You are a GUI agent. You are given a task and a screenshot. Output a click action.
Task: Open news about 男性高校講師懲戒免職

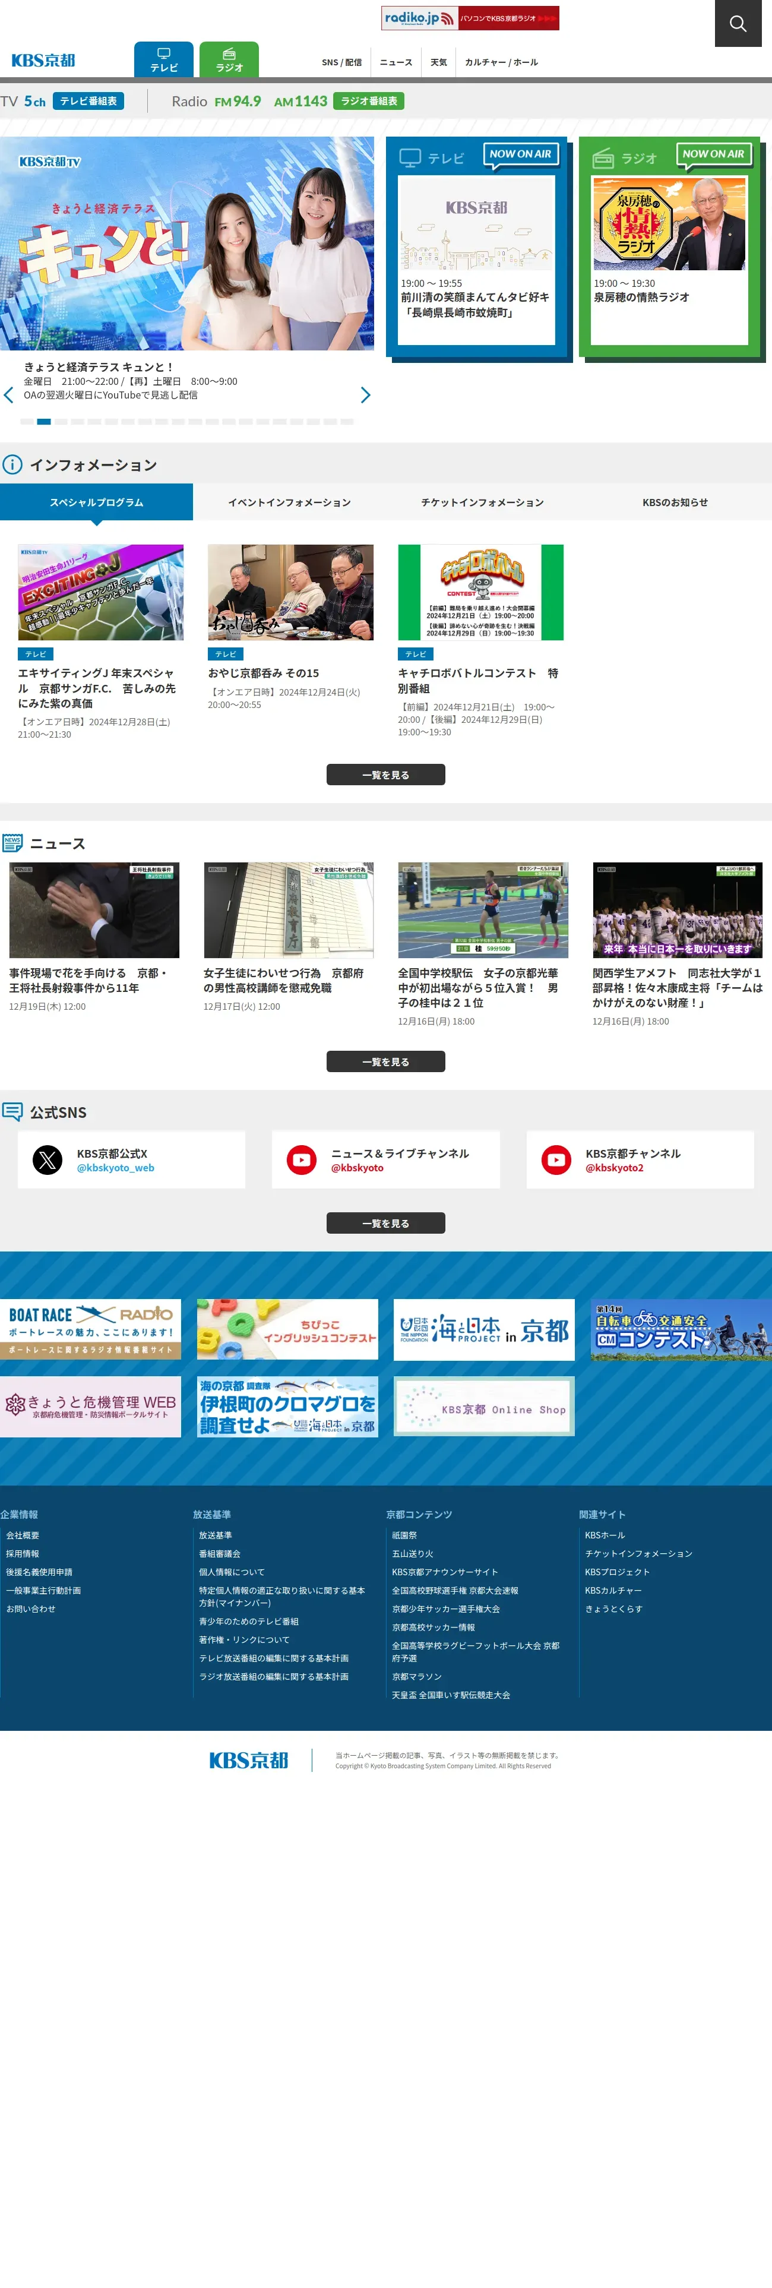click(x=289, y=911)
